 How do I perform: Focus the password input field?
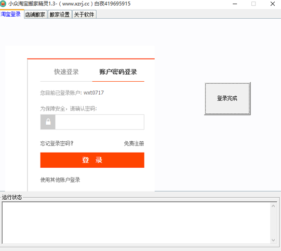click(x=100, y=122)
